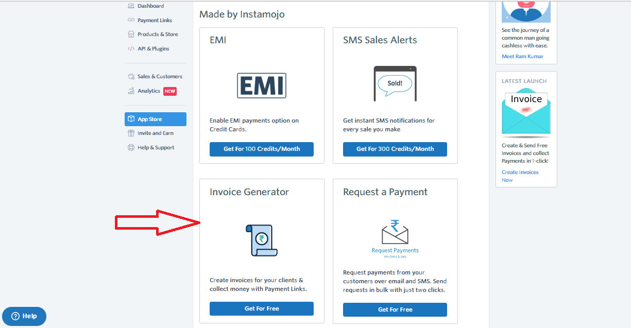Click the Latest Launch Invoice envelope image

tap(526, 114)
